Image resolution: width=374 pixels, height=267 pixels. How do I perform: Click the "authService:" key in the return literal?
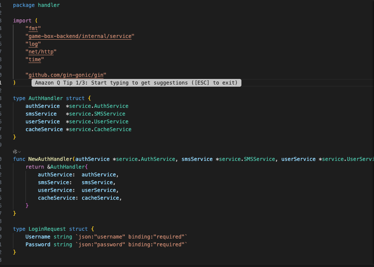[57, 175]
